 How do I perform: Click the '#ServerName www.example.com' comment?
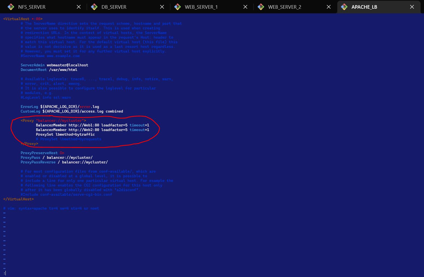pyautogui.click(x=50, y=56)
